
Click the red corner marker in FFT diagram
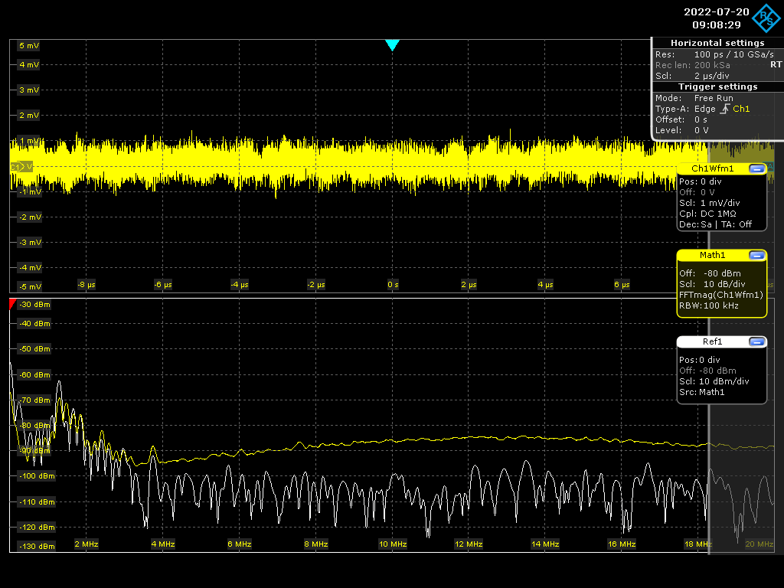12,303
